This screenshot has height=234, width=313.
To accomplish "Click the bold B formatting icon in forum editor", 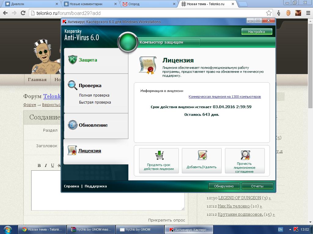I will [x=39, y=165].
